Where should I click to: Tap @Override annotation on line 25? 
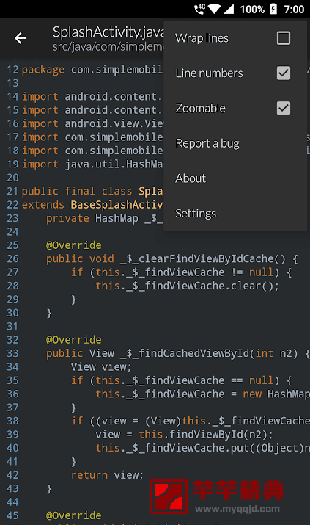click(x=73, y=245)
